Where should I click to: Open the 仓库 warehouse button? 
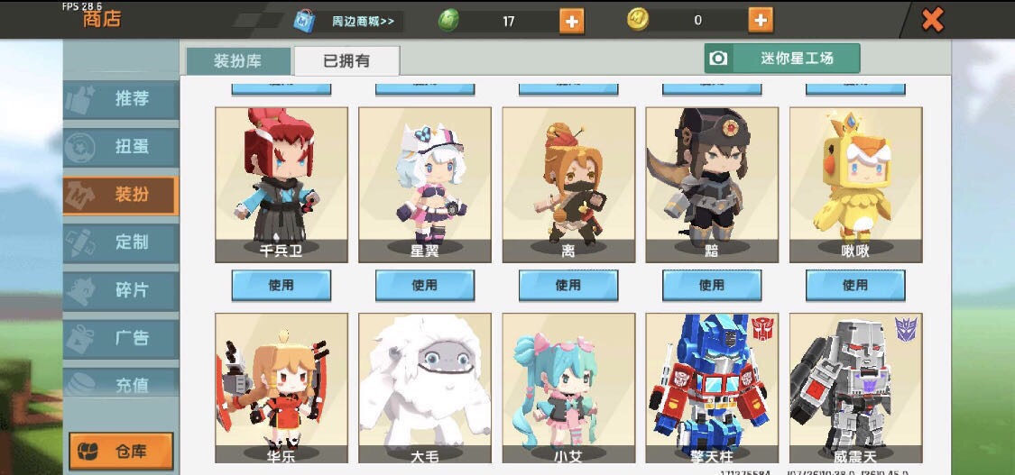[121, 451]
